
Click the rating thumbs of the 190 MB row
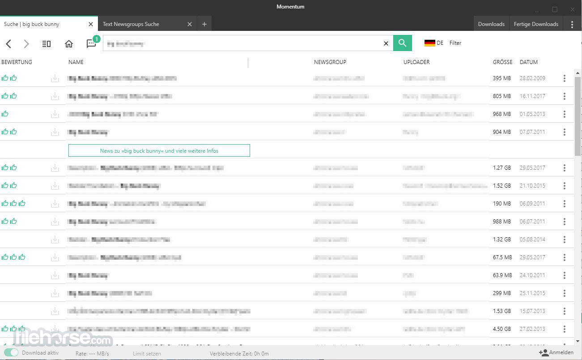click(x=13, y=203)
